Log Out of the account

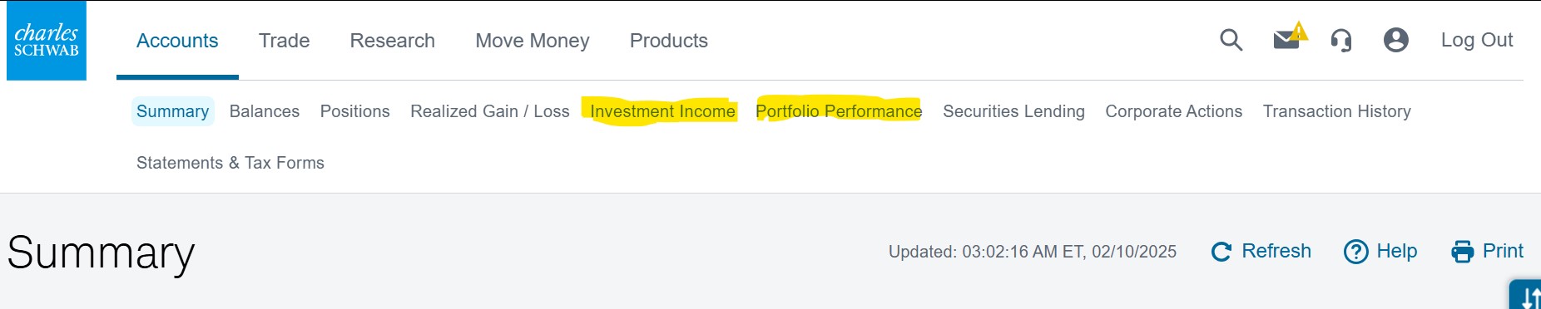click(1477, 40)
